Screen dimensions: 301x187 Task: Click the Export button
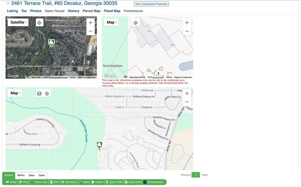[97, 182]
